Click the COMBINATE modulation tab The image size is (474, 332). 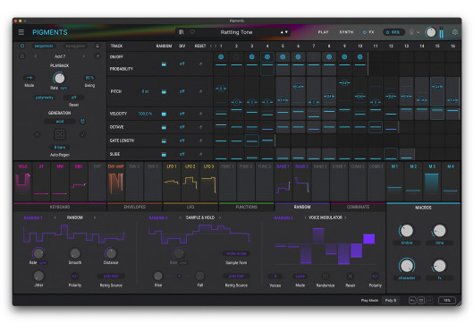358,207
